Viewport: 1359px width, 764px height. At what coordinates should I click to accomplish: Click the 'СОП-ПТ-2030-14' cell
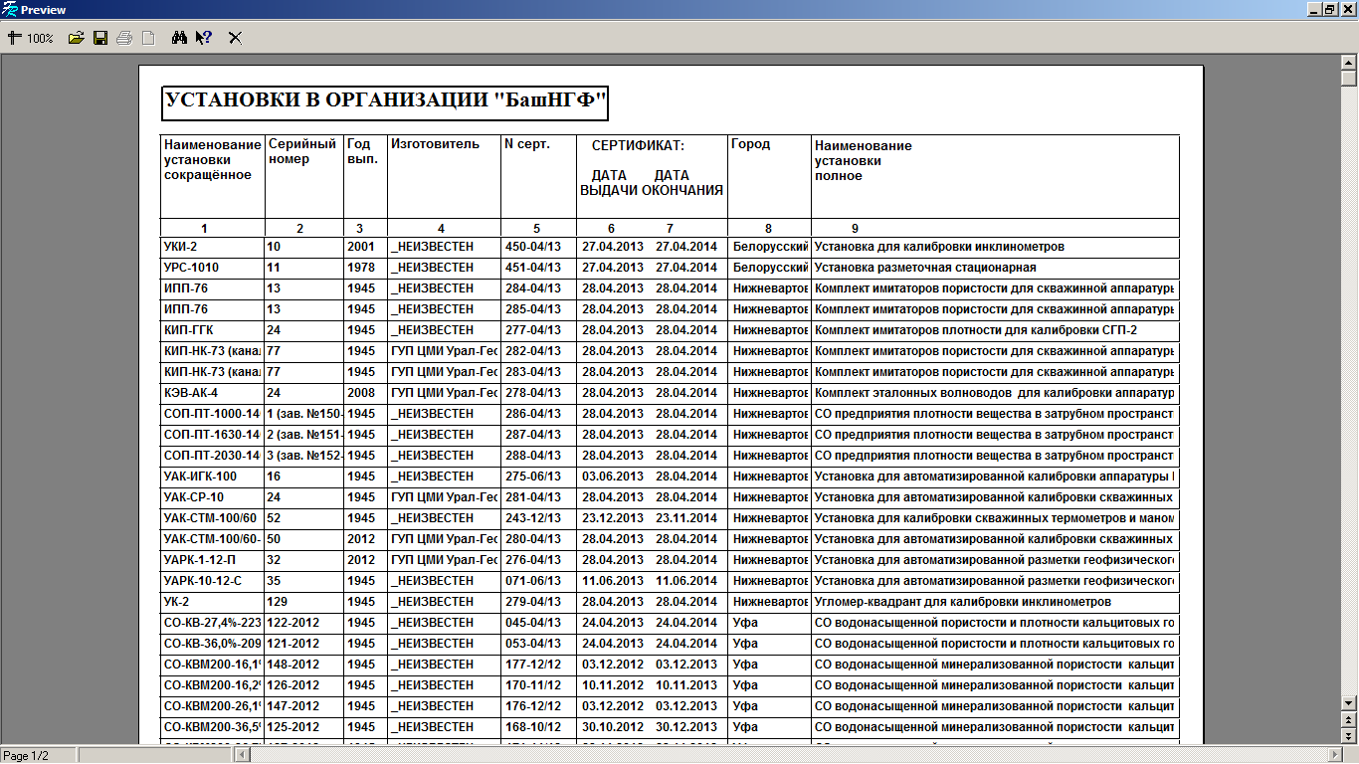(x=212, y=456)
